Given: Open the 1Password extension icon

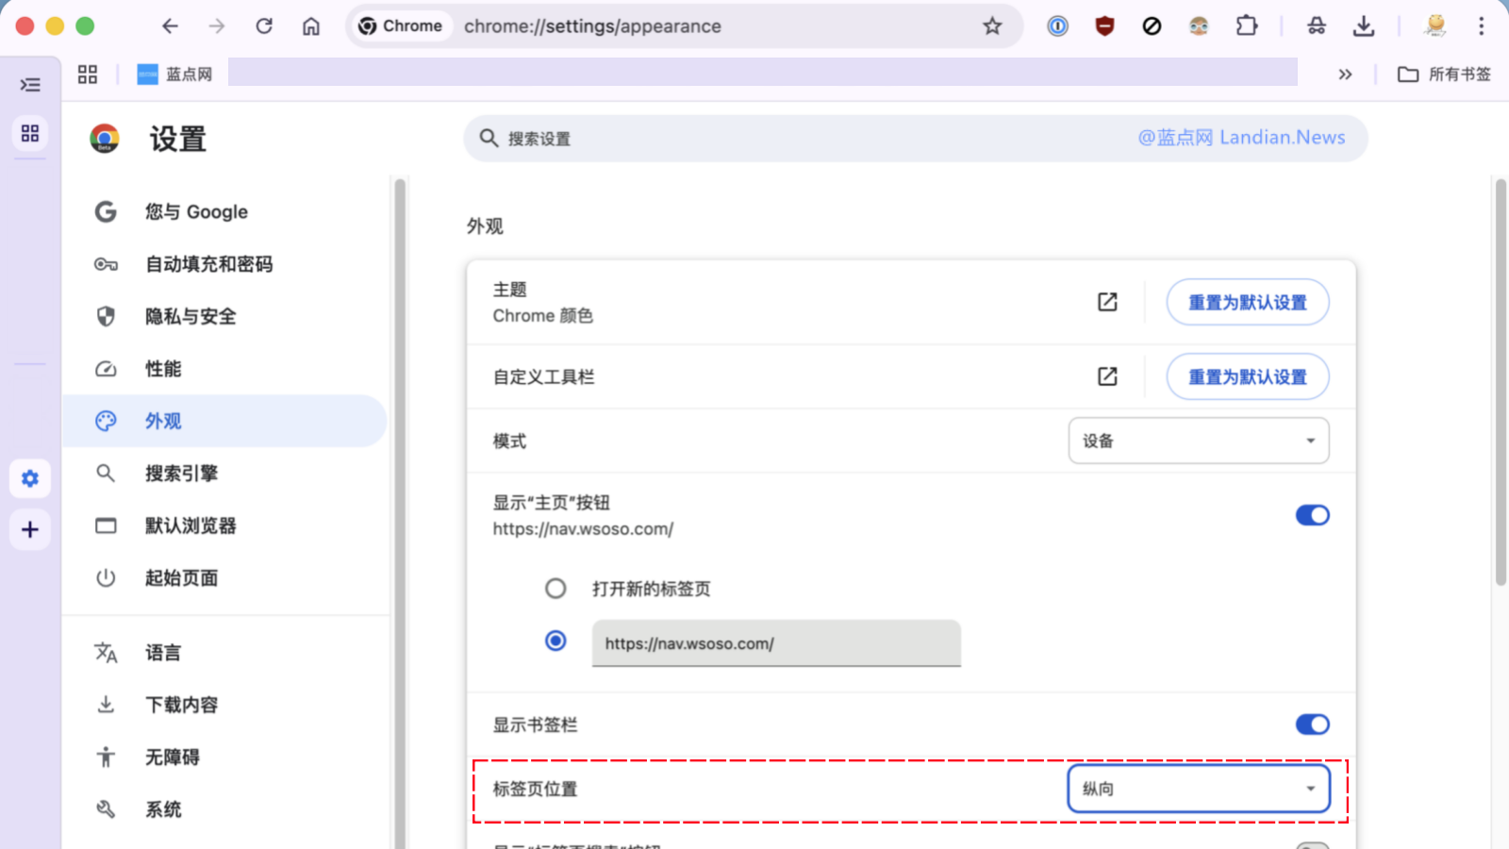Looking at the screenshot, I should coord(1057,25).
